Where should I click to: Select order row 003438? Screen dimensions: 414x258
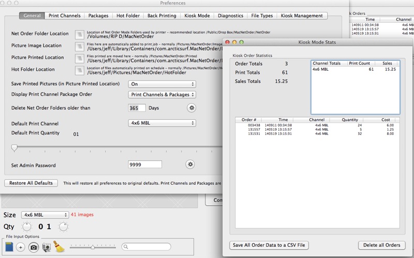click(x=317, y=125)
